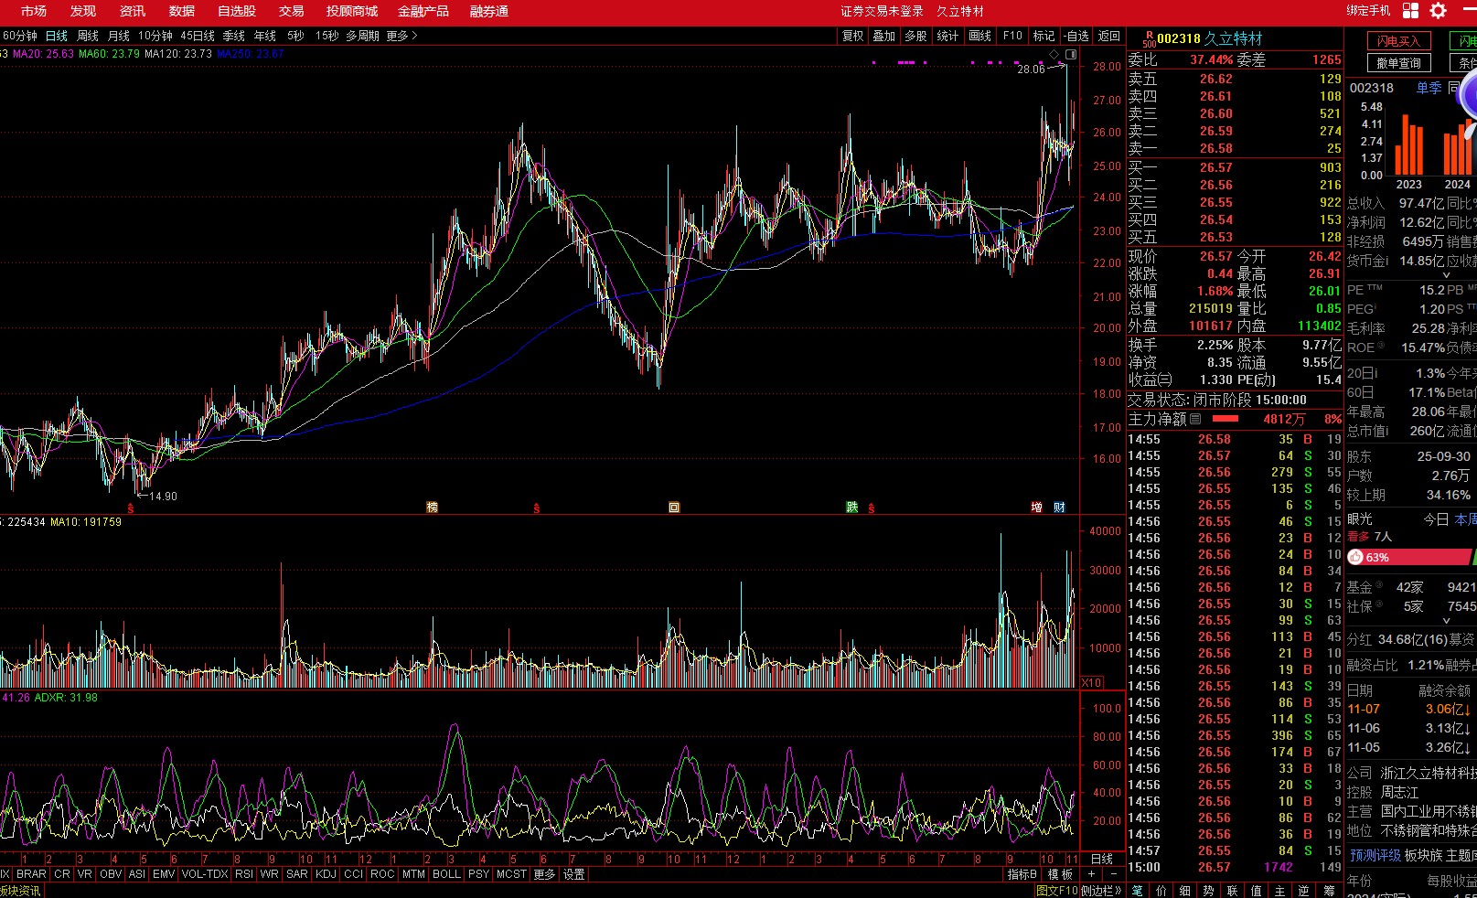Click the 回 event marker under the chart
The height and width of the screenshot is (898, 1477).
[x=674, y=508]
